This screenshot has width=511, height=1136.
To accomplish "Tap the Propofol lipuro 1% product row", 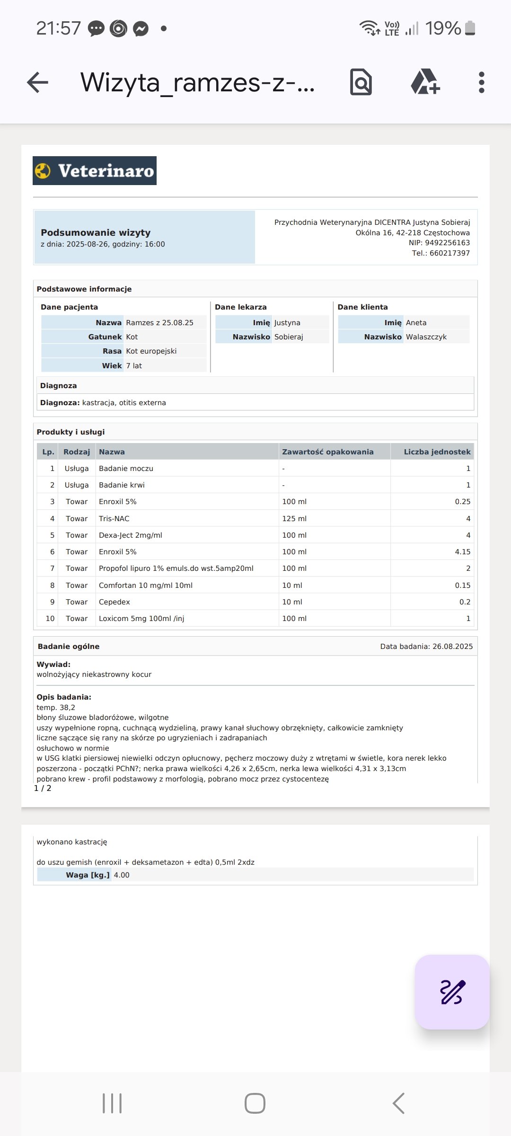I will [x=255, y=568].
